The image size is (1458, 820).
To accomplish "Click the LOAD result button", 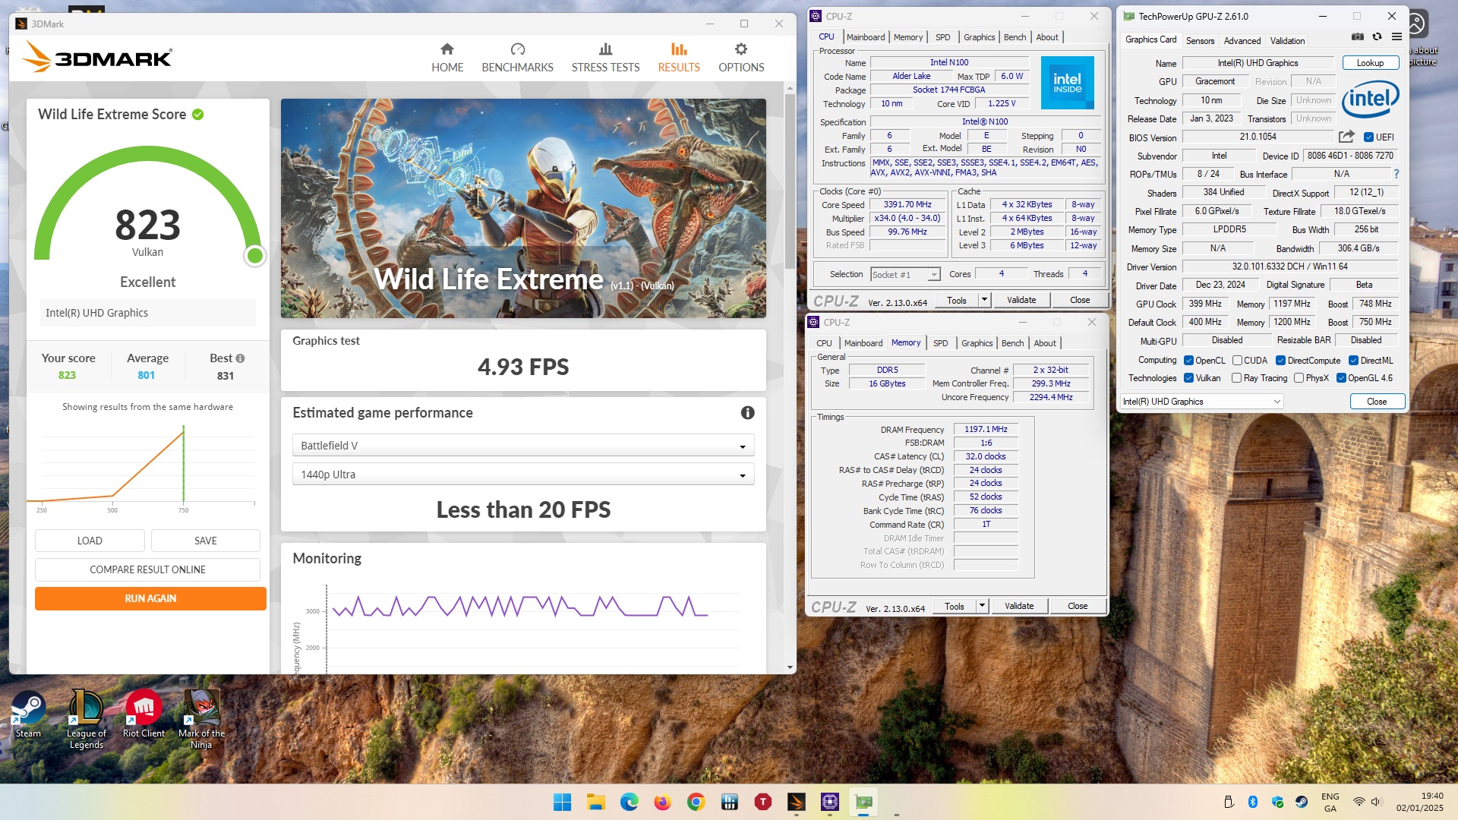I will pos(90,541).
